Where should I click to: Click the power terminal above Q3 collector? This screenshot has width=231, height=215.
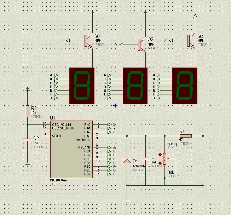click(195, 16)
